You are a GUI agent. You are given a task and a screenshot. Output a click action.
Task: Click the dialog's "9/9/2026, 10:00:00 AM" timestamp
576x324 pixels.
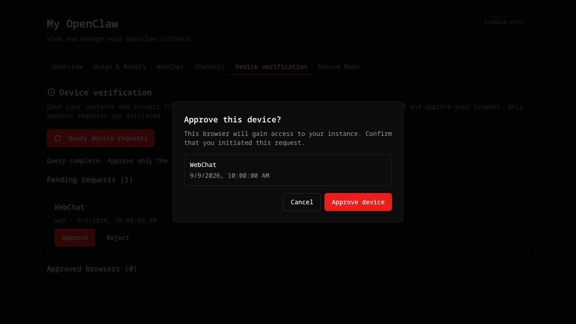click(229, 175)
